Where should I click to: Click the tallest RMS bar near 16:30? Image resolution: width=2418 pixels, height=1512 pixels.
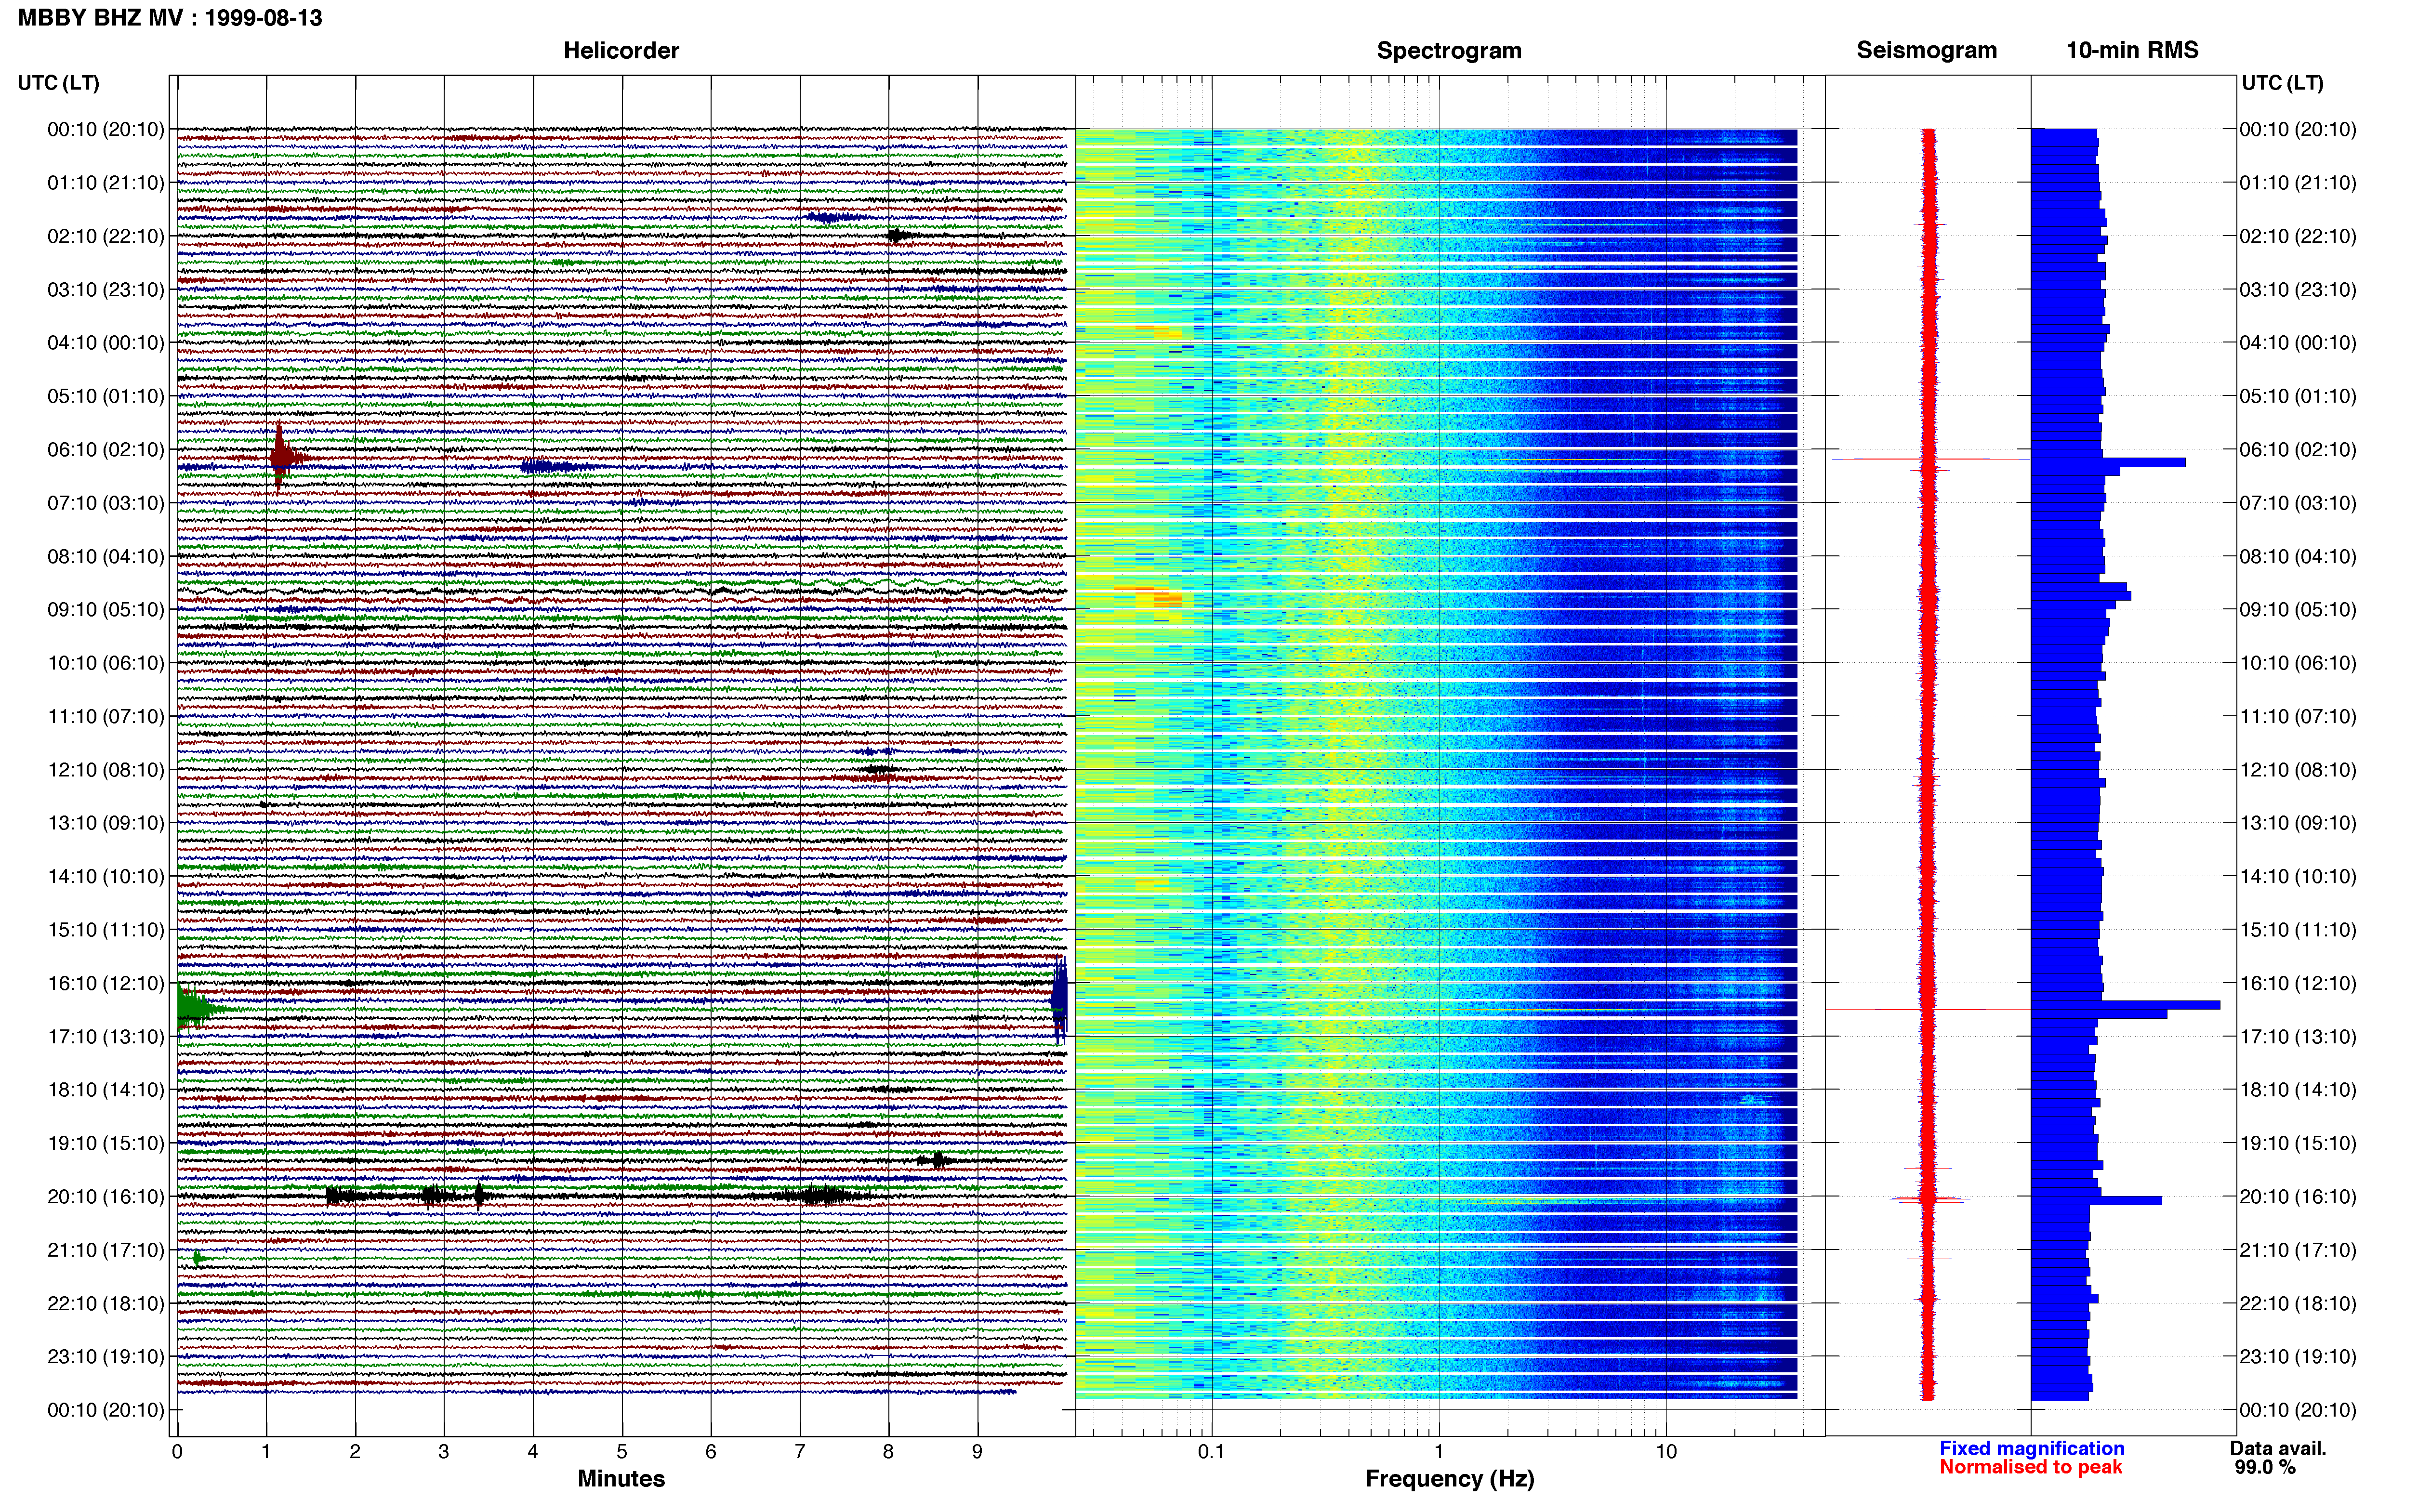coord(2126,1005)
